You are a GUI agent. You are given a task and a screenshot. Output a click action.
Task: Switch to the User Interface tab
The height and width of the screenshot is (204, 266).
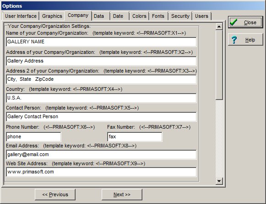(x=21, y=16)
